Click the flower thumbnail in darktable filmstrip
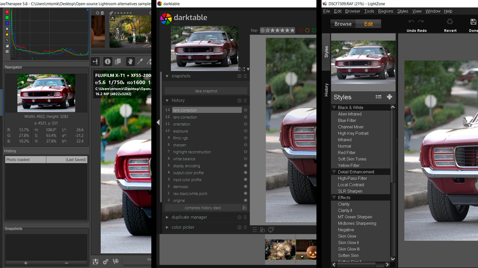This screenshot has height=268, width=478. point(280,249)
